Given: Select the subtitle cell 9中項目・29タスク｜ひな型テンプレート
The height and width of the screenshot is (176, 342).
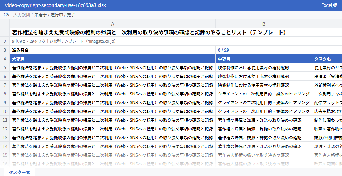Looking at the screenshot, I should pos(176,41).
